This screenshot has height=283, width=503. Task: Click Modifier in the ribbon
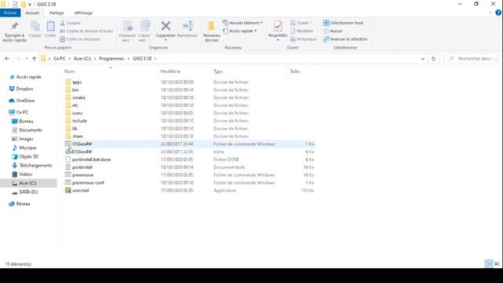click(302, 31)
